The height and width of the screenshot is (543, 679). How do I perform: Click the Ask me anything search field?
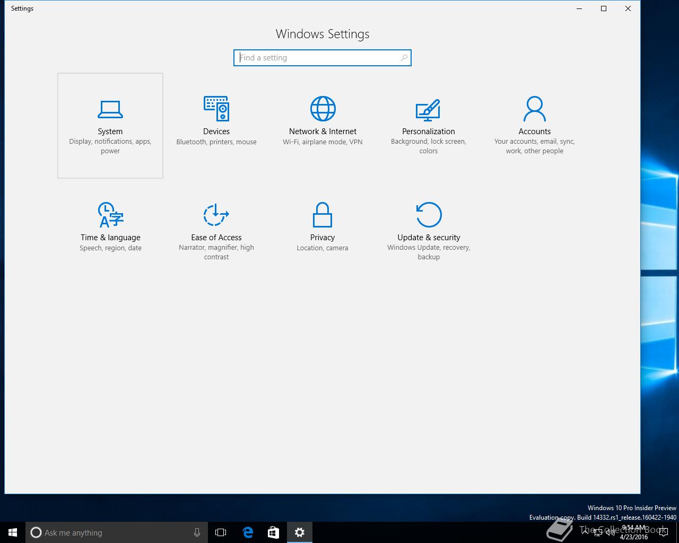coord(116,532)
